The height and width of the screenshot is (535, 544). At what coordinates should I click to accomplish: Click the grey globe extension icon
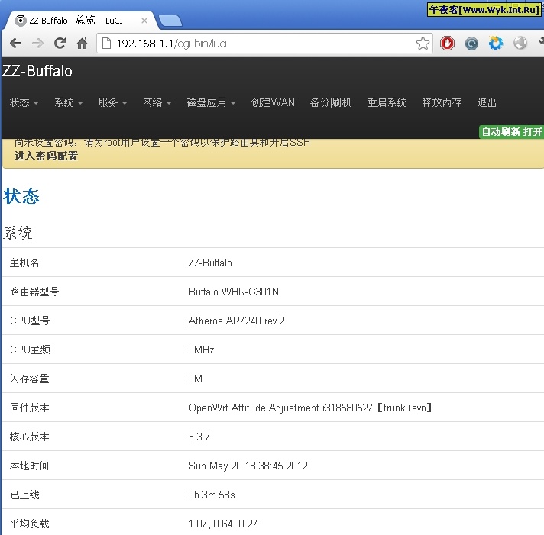[520, 44]
